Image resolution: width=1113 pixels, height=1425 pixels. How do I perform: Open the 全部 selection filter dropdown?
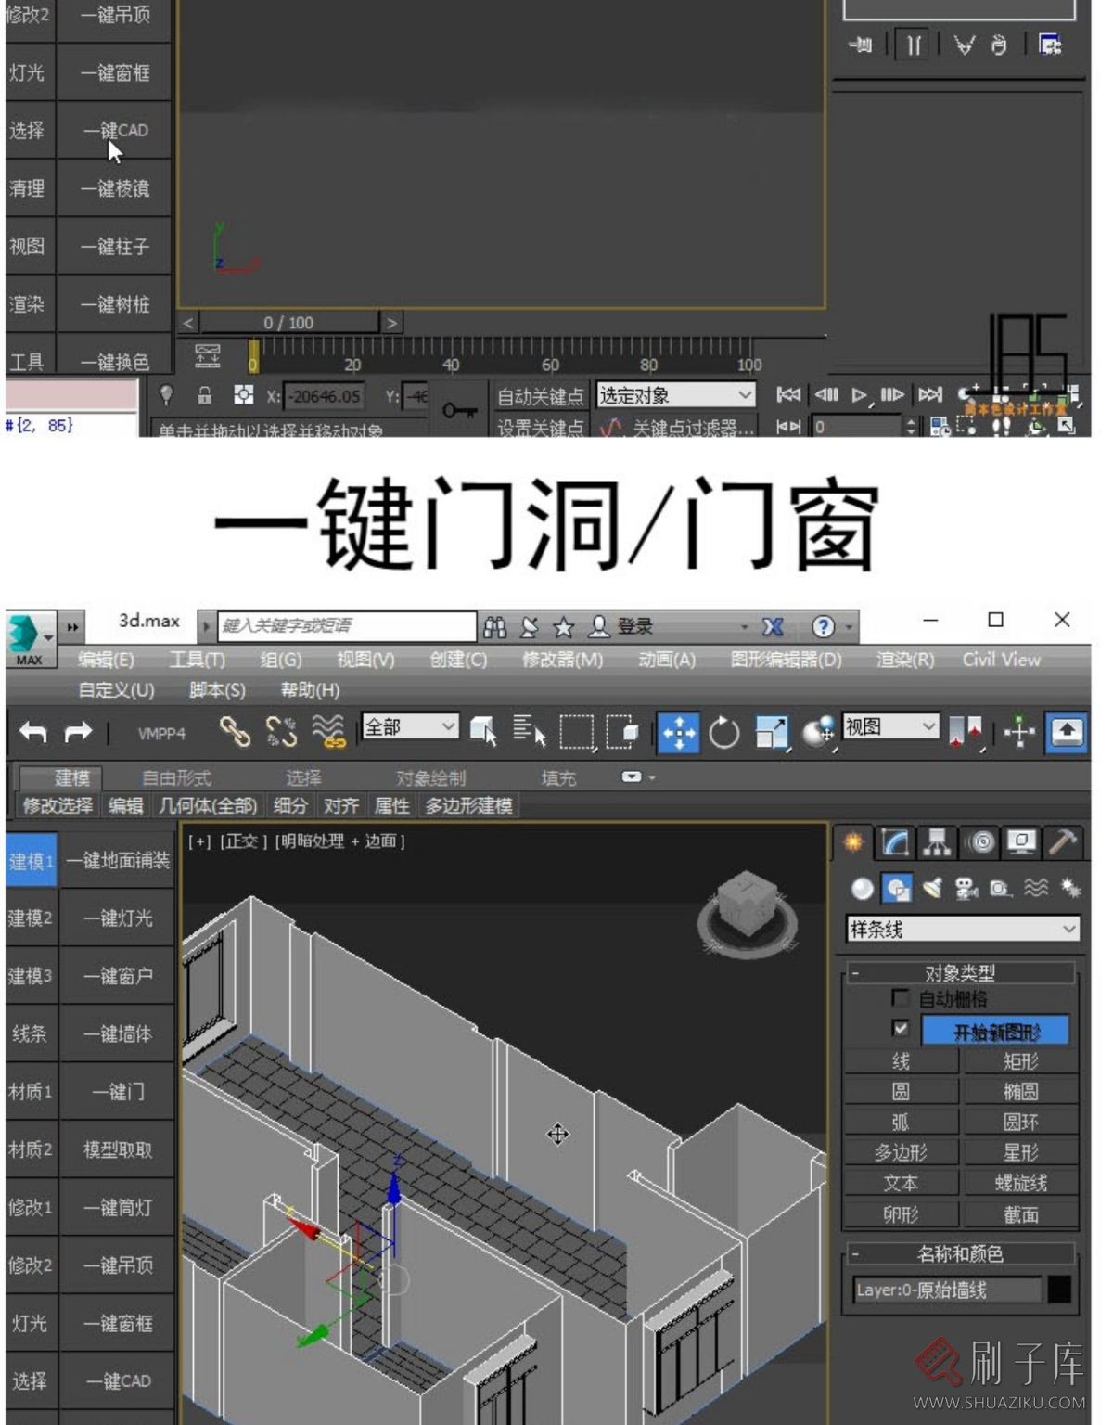[410, 726]
